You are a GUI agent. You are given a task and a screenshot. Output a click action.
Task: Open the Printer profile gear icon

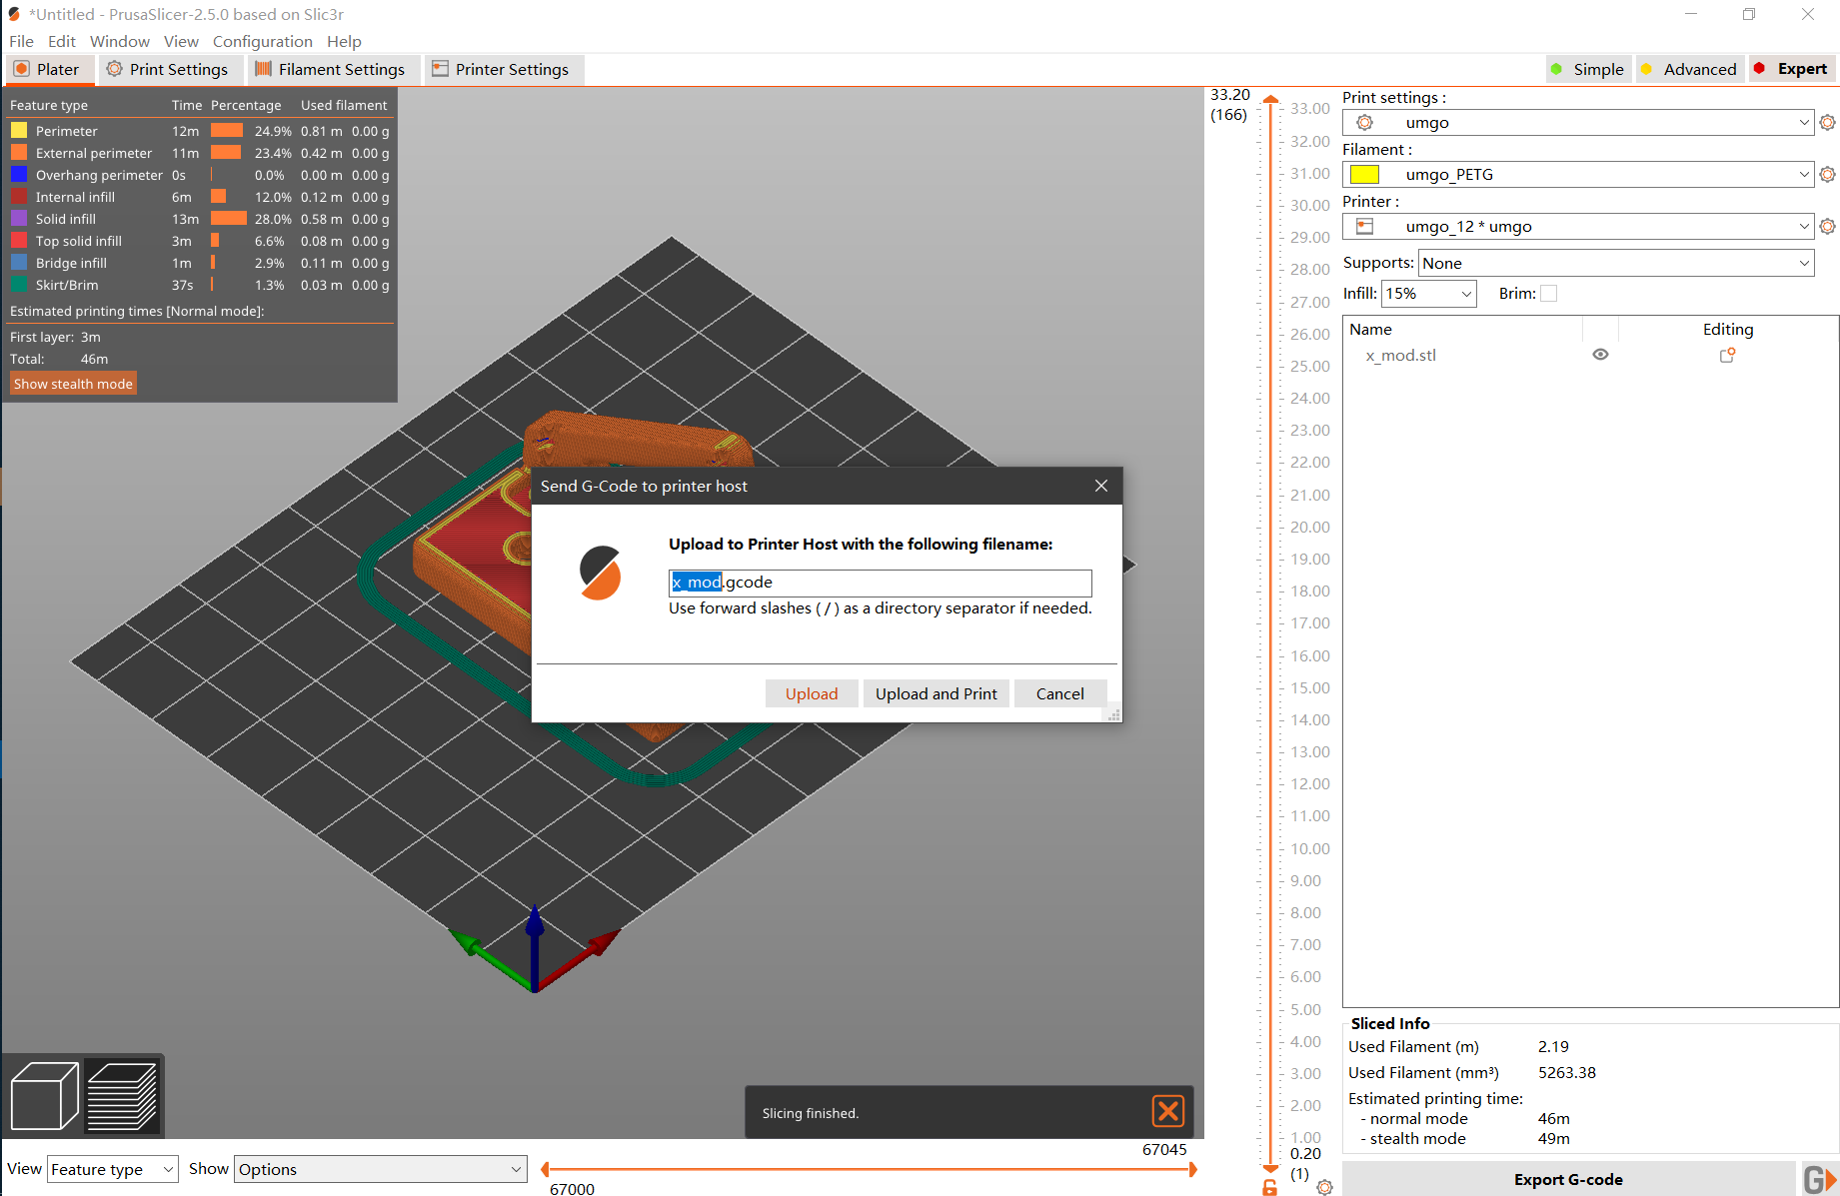(1828, 226)
